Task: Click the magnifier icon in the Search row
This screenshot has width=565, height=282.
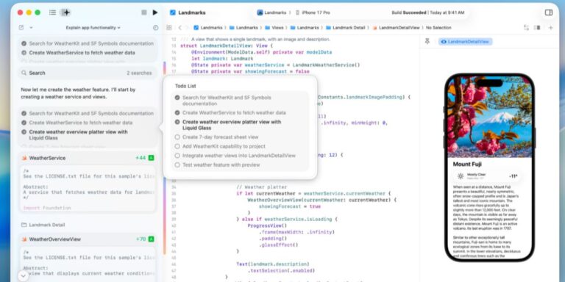Action: point(24,73)
